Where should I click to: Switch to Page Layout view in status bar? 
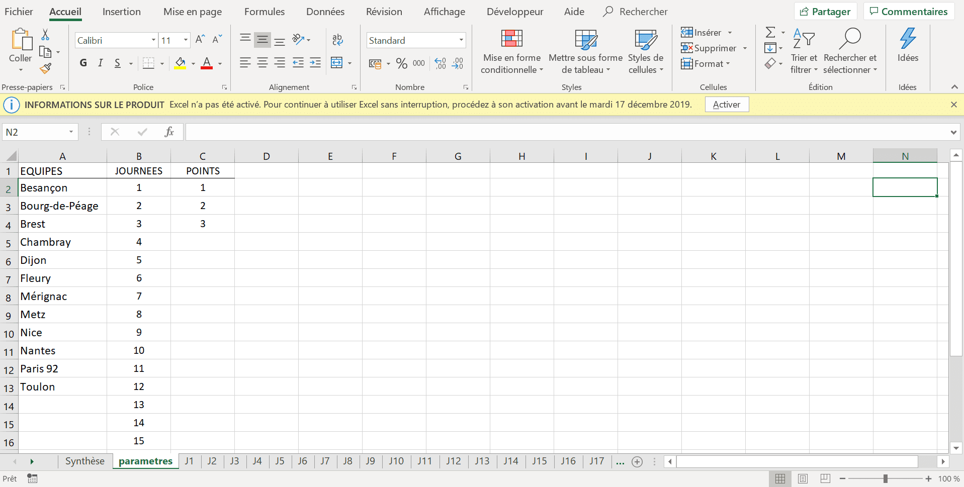coord(803,478)
